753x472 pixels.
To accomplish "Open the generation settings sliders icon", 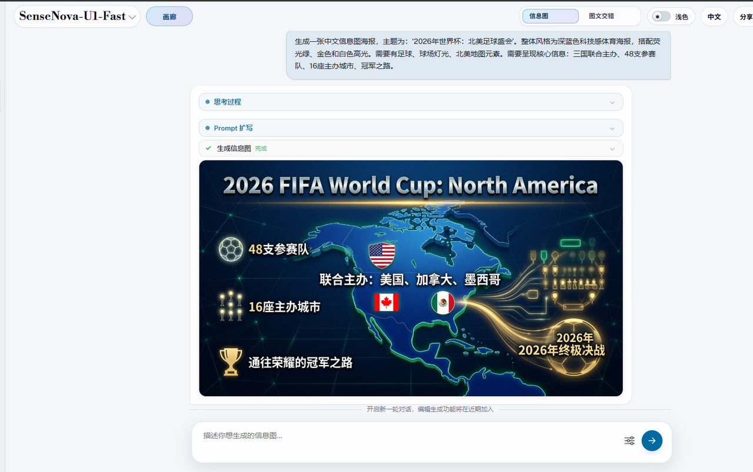I will click(629, 441).
